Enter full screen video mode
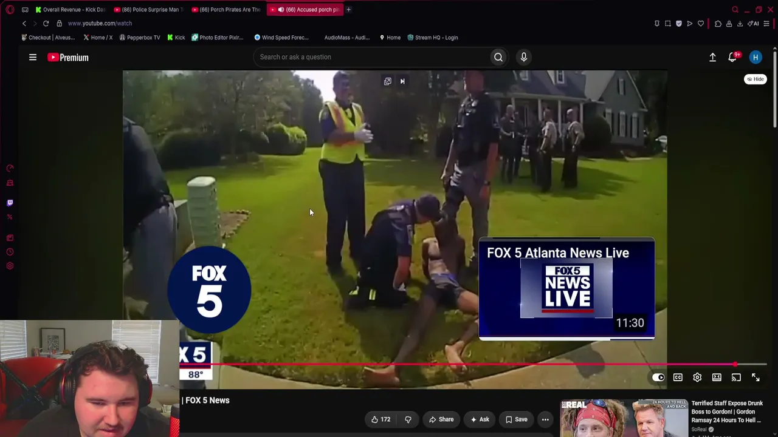778x437 pixels. (x=756, y=378)
